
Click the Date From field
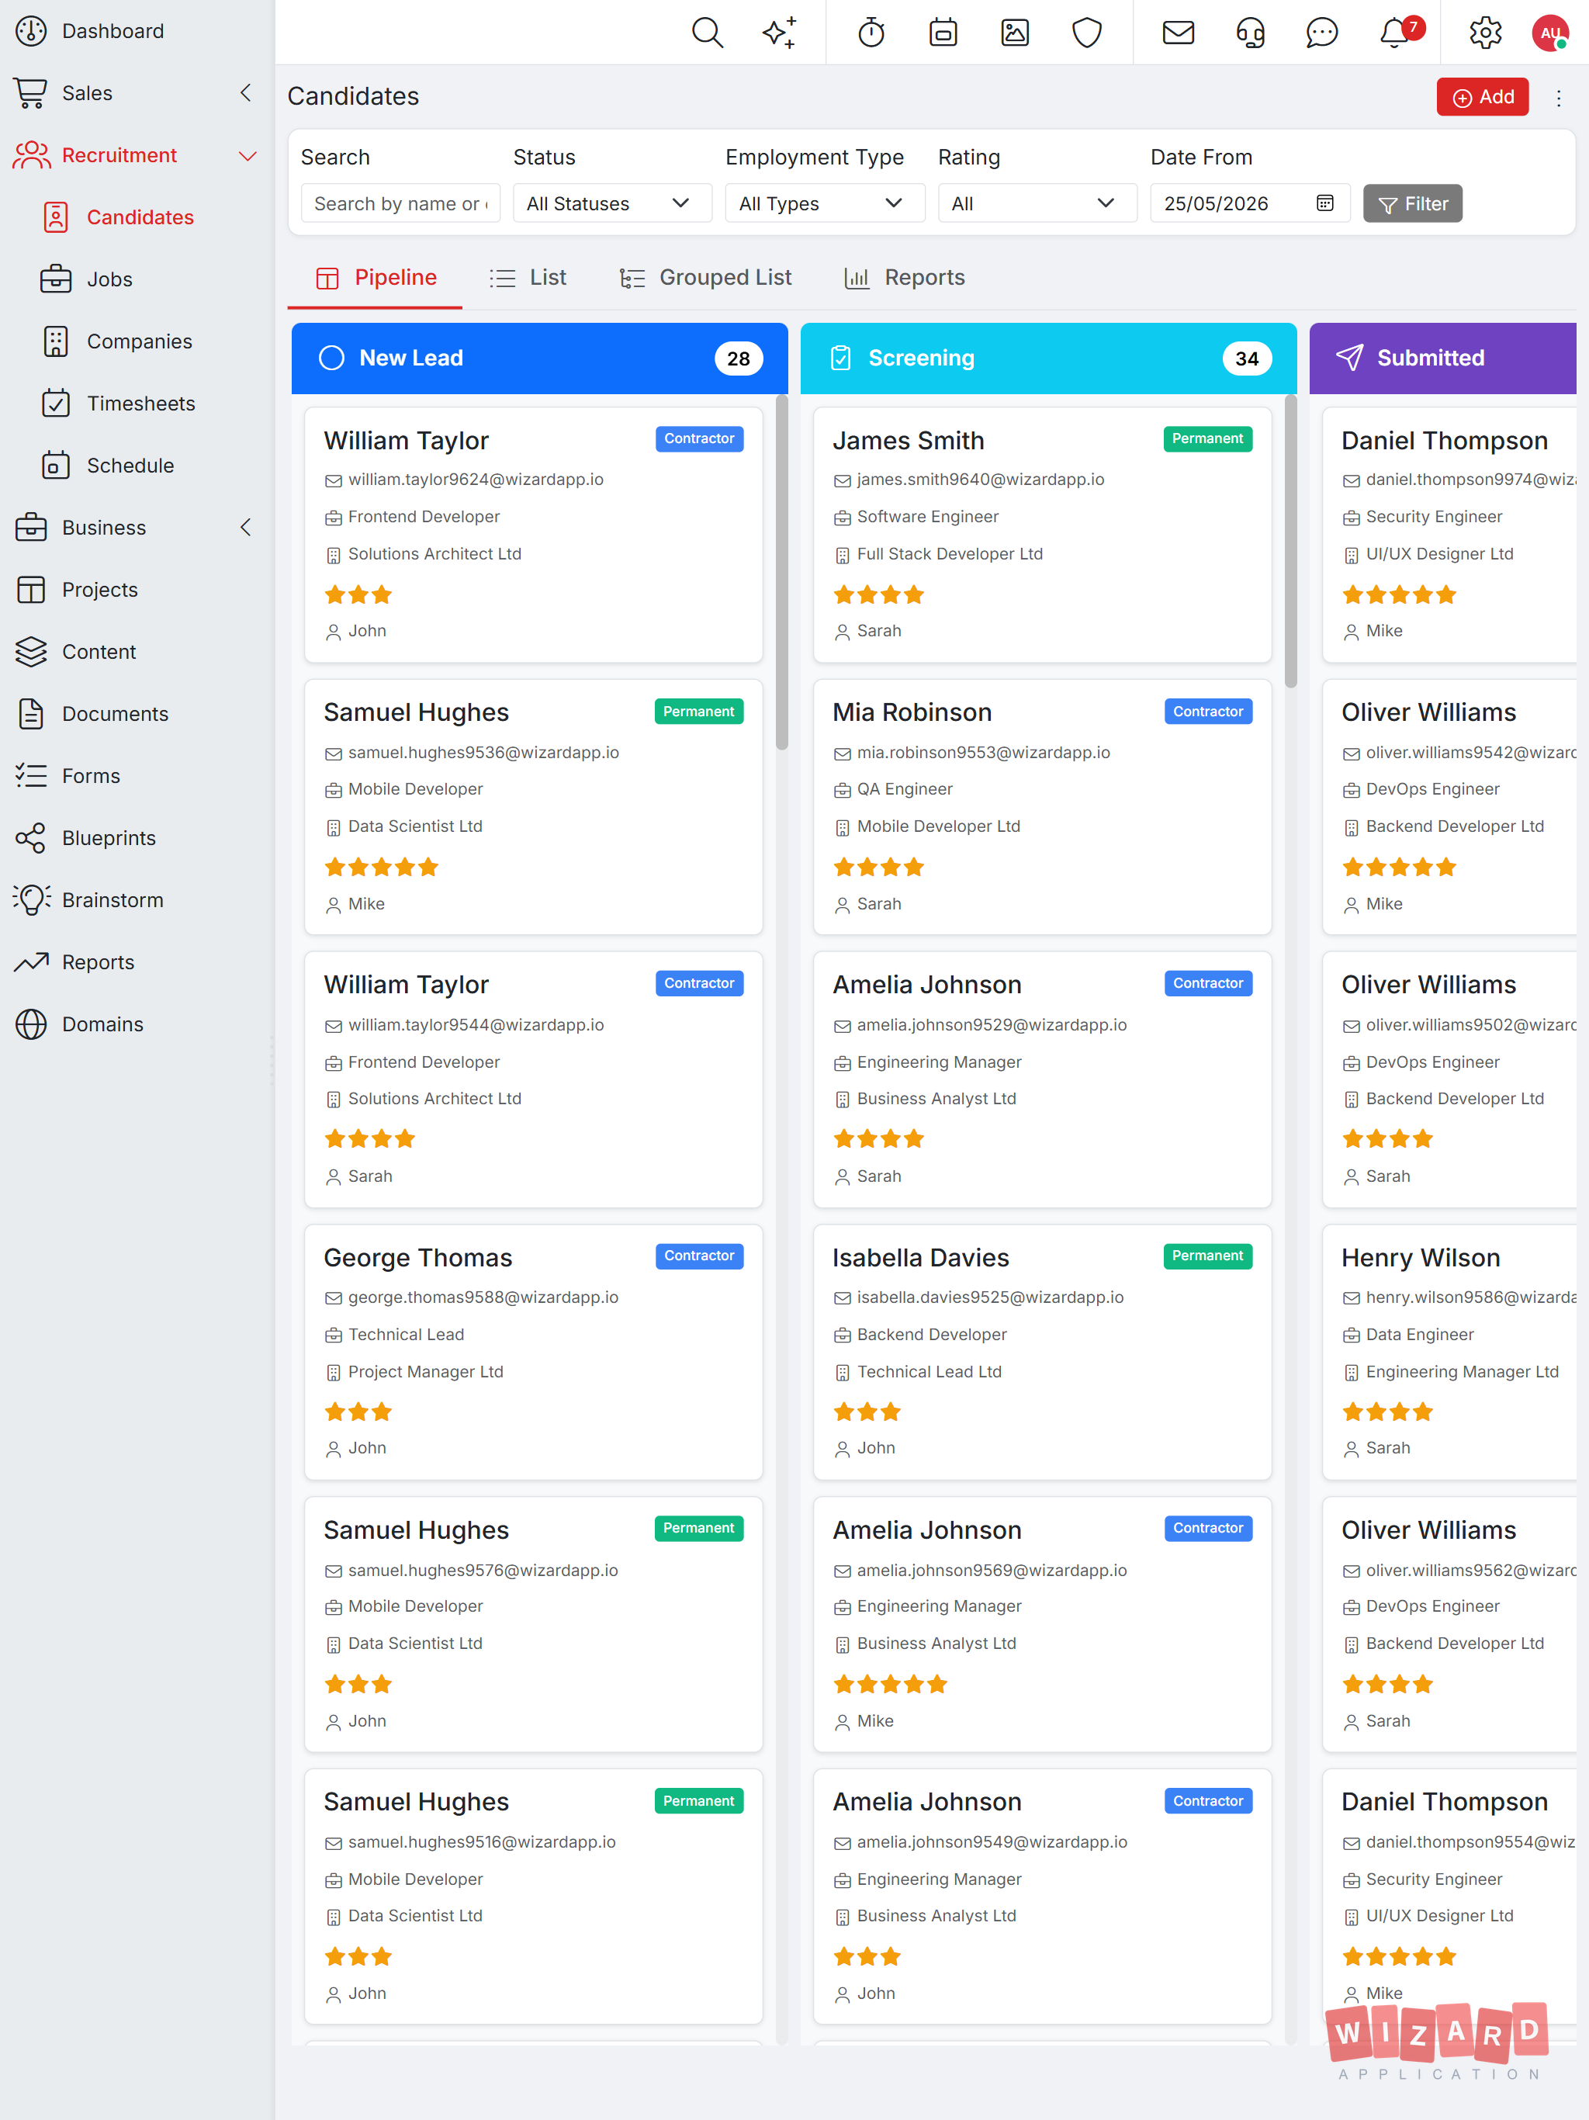tap(1250, 203)
